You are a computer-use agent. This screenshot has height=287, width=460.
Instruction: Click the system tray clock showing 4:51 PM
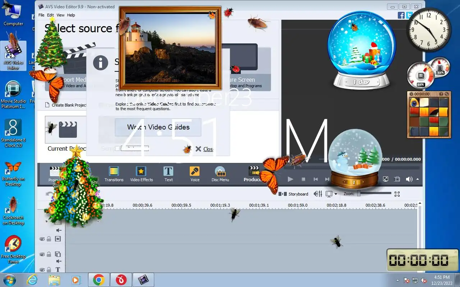tap(442, 280)
